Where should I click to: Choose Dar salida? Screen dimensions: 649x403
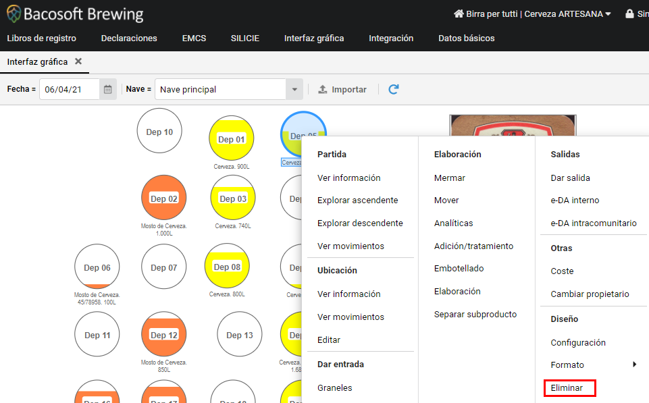(570, 178)
